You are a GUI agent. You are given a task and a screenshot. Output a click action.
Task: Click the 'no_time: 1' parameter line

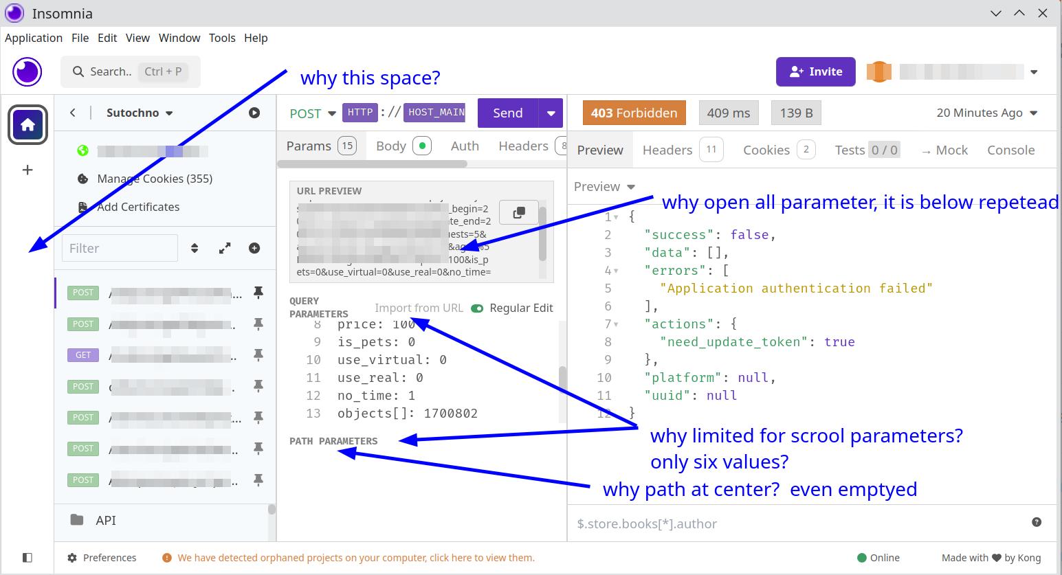377,396
